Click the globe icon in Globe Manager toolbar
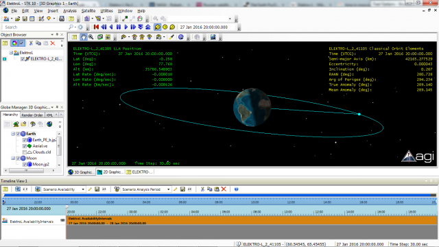The image size is (439, 247). coord(49,123)
